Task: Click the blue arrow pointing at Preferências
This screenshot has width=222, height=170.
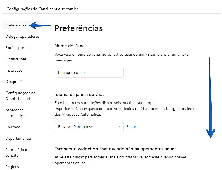Action: coord(40,26)
